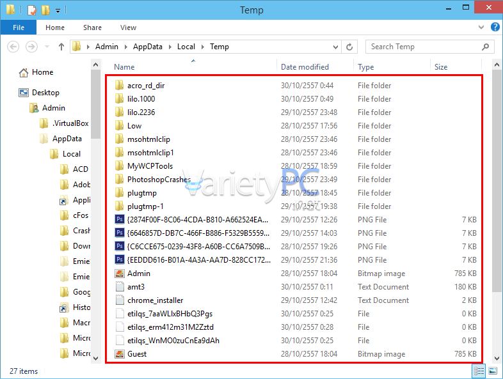
Task: Click the file list scroll down arrow
Action: (496, 359)
